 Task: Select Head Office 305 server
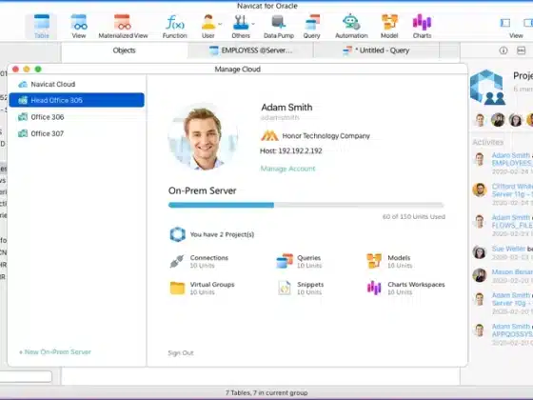pos(76,100)
